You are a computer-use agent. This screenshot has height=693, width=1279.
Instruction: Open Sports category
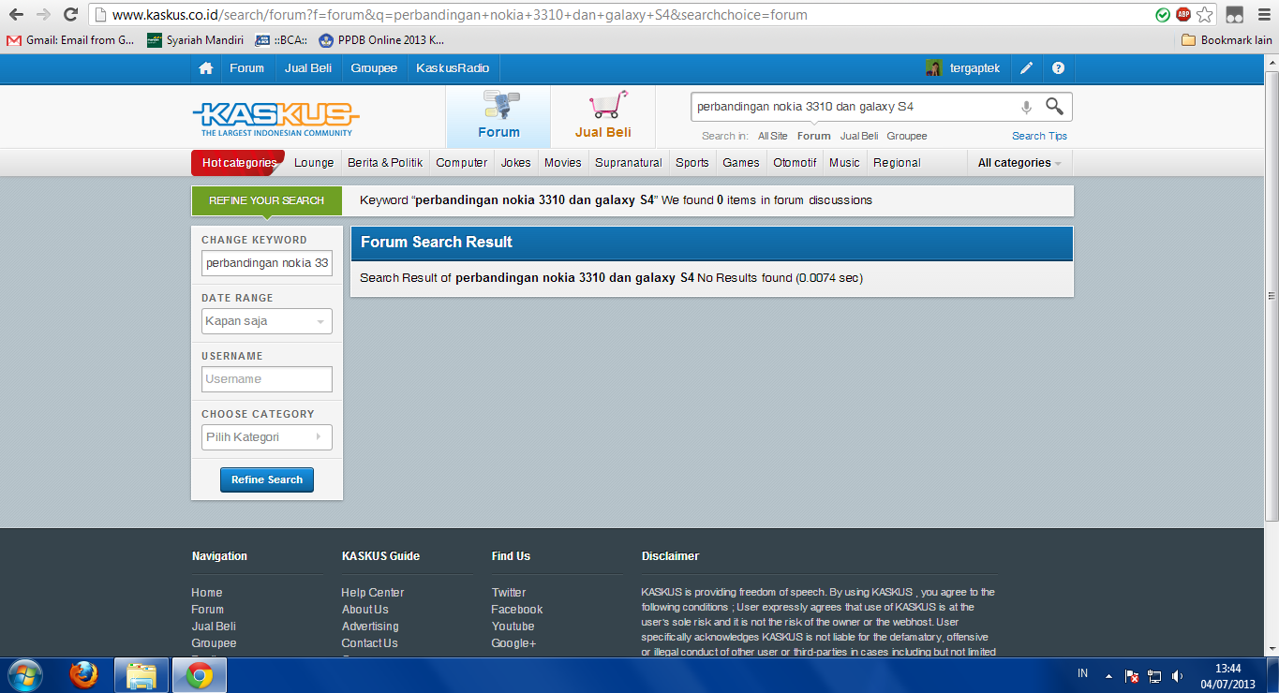(x=692, y=163)
